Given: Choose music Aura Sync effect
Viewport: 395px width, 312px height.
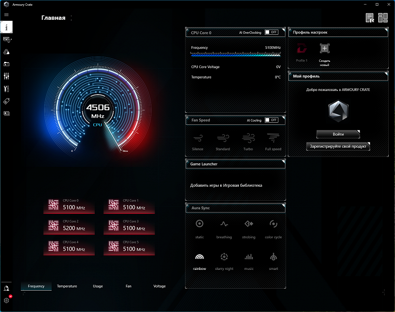Looking at the screenshot, I should coord(249,261).
